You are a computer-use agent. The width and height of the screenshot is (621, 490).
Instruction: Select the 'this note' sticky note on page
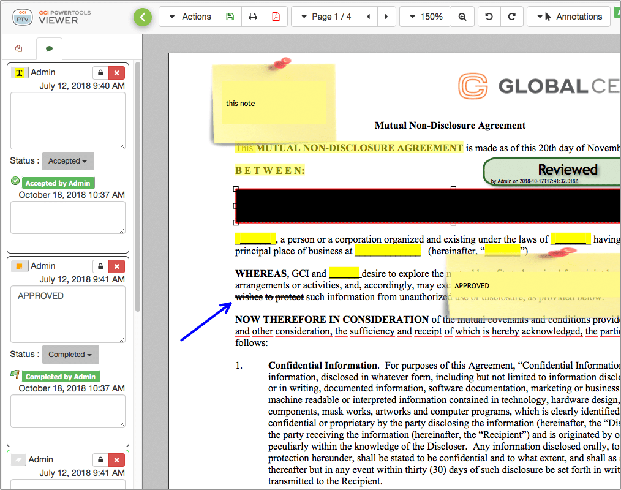pyautogui.click(x=274, y=104)
